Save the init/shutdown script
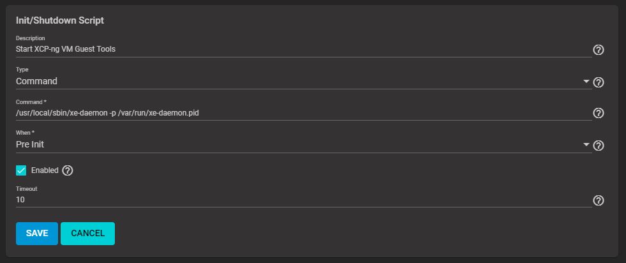626x263 pixels. (37, 234)
